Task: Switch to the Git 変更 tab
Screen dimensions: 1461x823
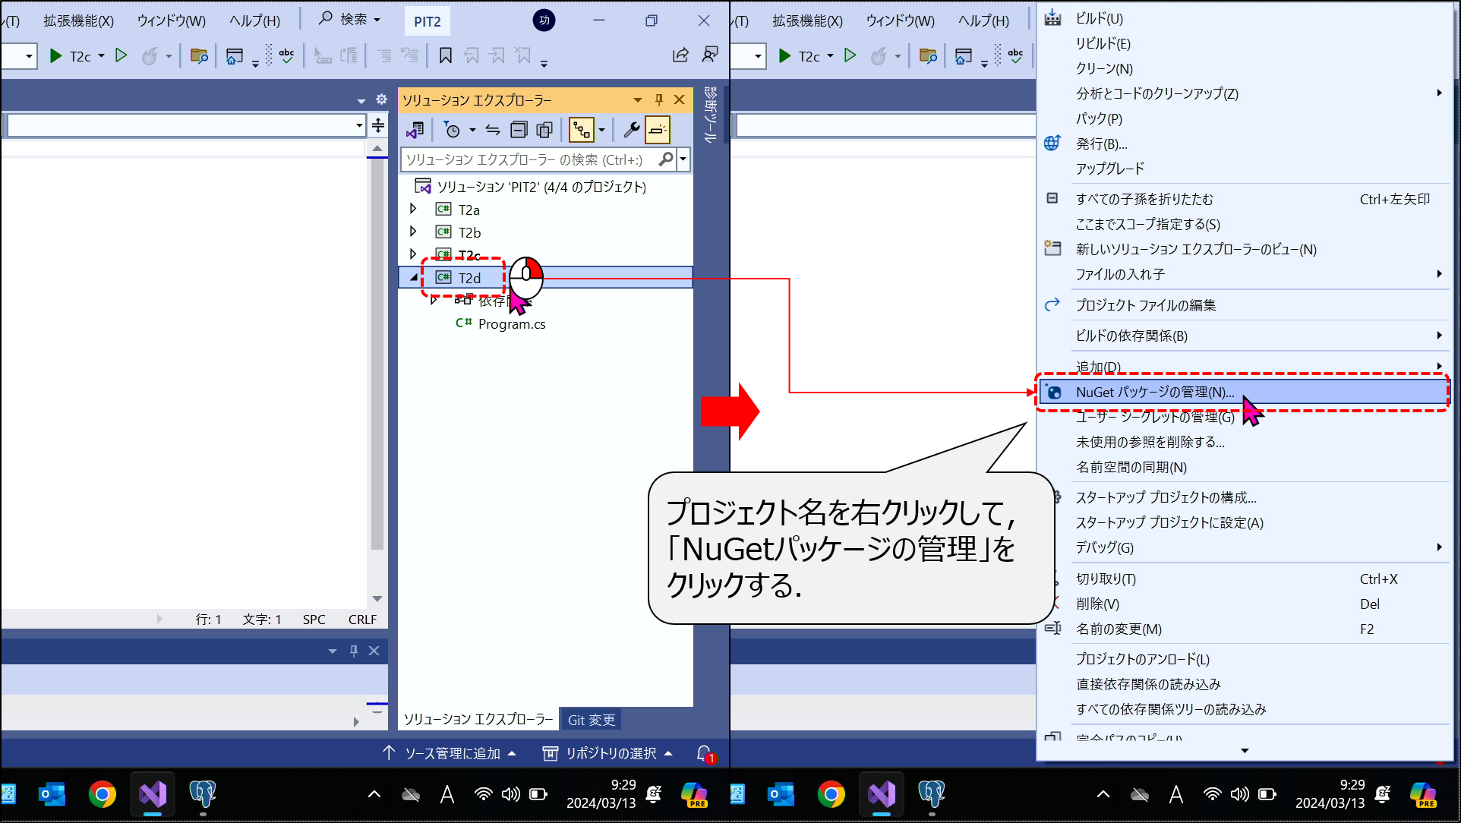Action: (591, 720)
